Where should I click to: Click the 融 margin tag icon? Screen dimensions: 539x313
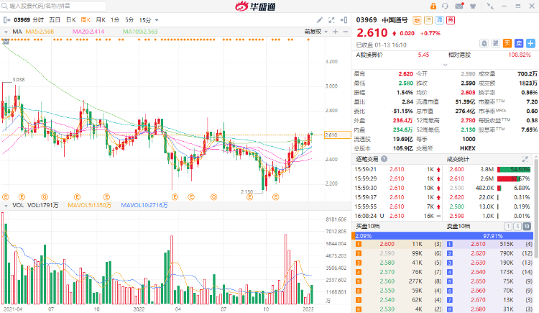coord(417,20)
